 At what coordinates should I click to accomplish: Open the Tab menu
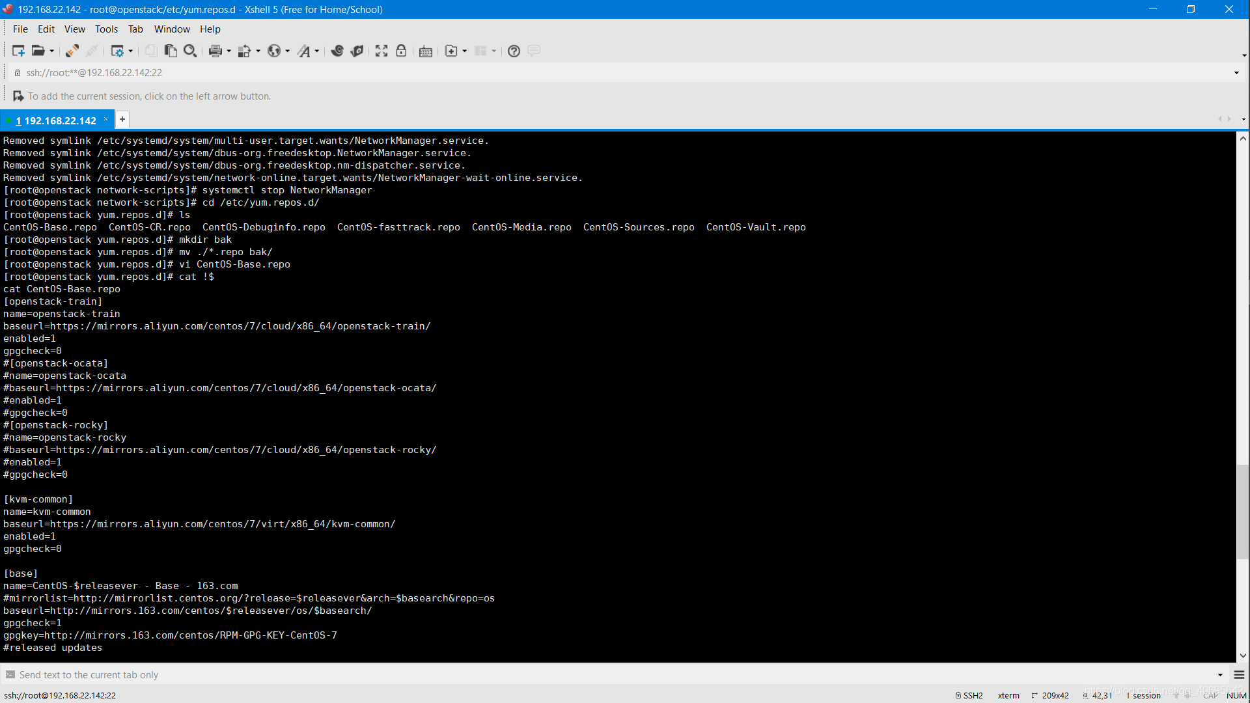[x=135, y=29]
